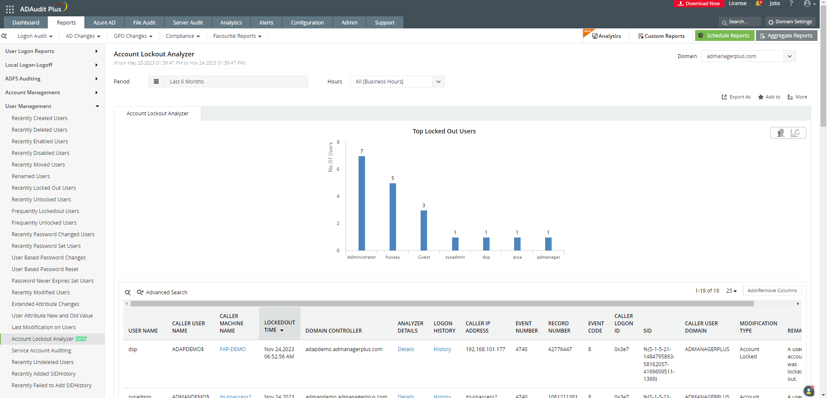The height and width of the screenshot is (398, 827).
Task: Click the calendar icon beside Period
Action: pyautogui.click(x=156, y=82)
